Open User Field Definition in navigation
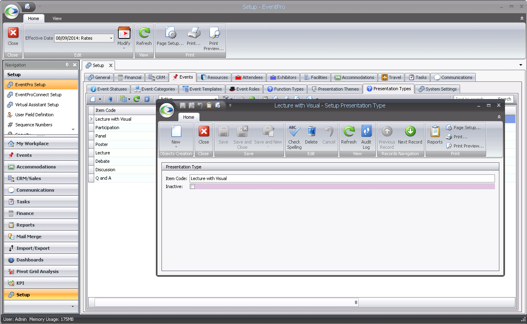Screen dimensions: 527x324 click(41, 115)
